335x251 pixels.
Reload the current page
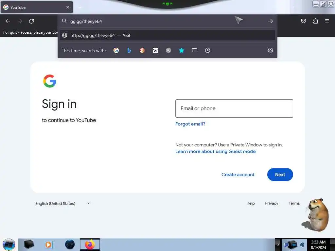point(31,21)
